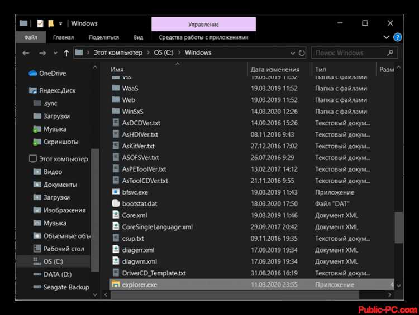The image size is (419, 315).
Task: Open the recent locations dropdown arrow
Action: (x=54, y=53)
